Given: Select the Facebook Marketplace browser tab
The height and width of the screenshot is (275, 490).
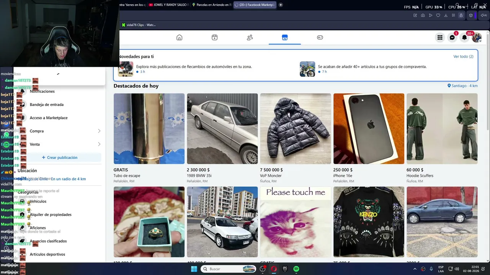Looking at the screenshot, I should point(255,5).
